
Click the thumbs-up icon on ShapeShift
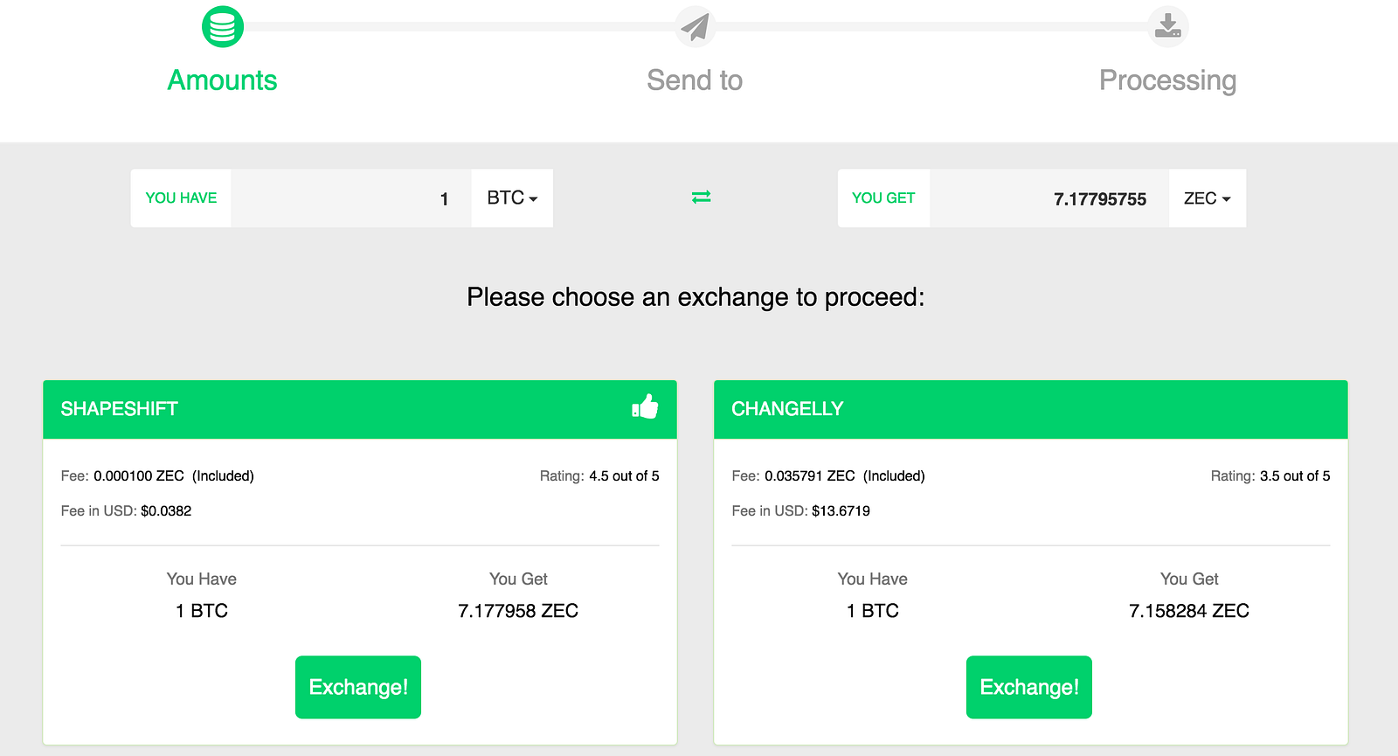pyautogui.click(x=645, y=407)
